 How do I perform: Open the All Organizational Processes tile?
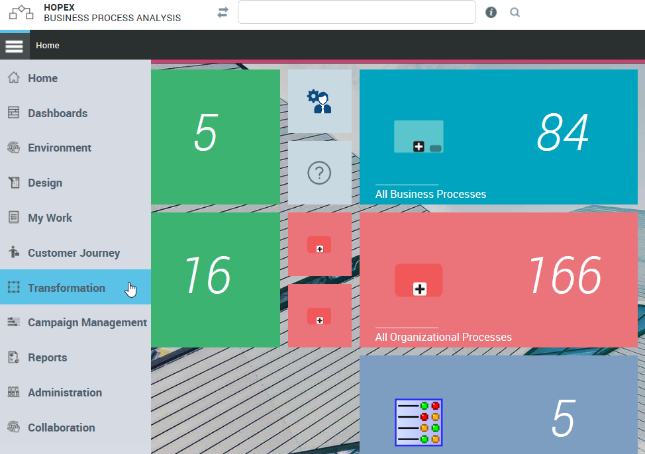pyautogui.click(x=498, y=280)
